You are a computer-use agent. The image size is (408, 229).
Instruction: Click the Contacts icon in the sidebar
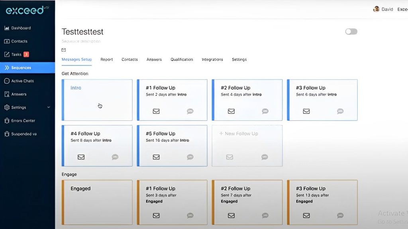tap(7, 41)
